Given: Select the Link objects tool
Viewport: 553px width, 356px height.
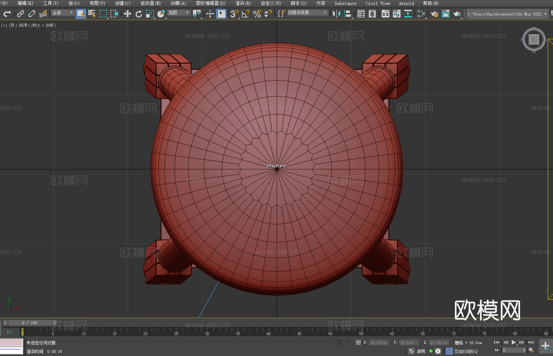Looking at the screenshot, I should (21, 14).
